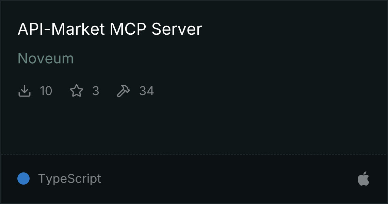Click the tools count 34
Viewport: 388px width, 204px height.
tap(146, 91)
